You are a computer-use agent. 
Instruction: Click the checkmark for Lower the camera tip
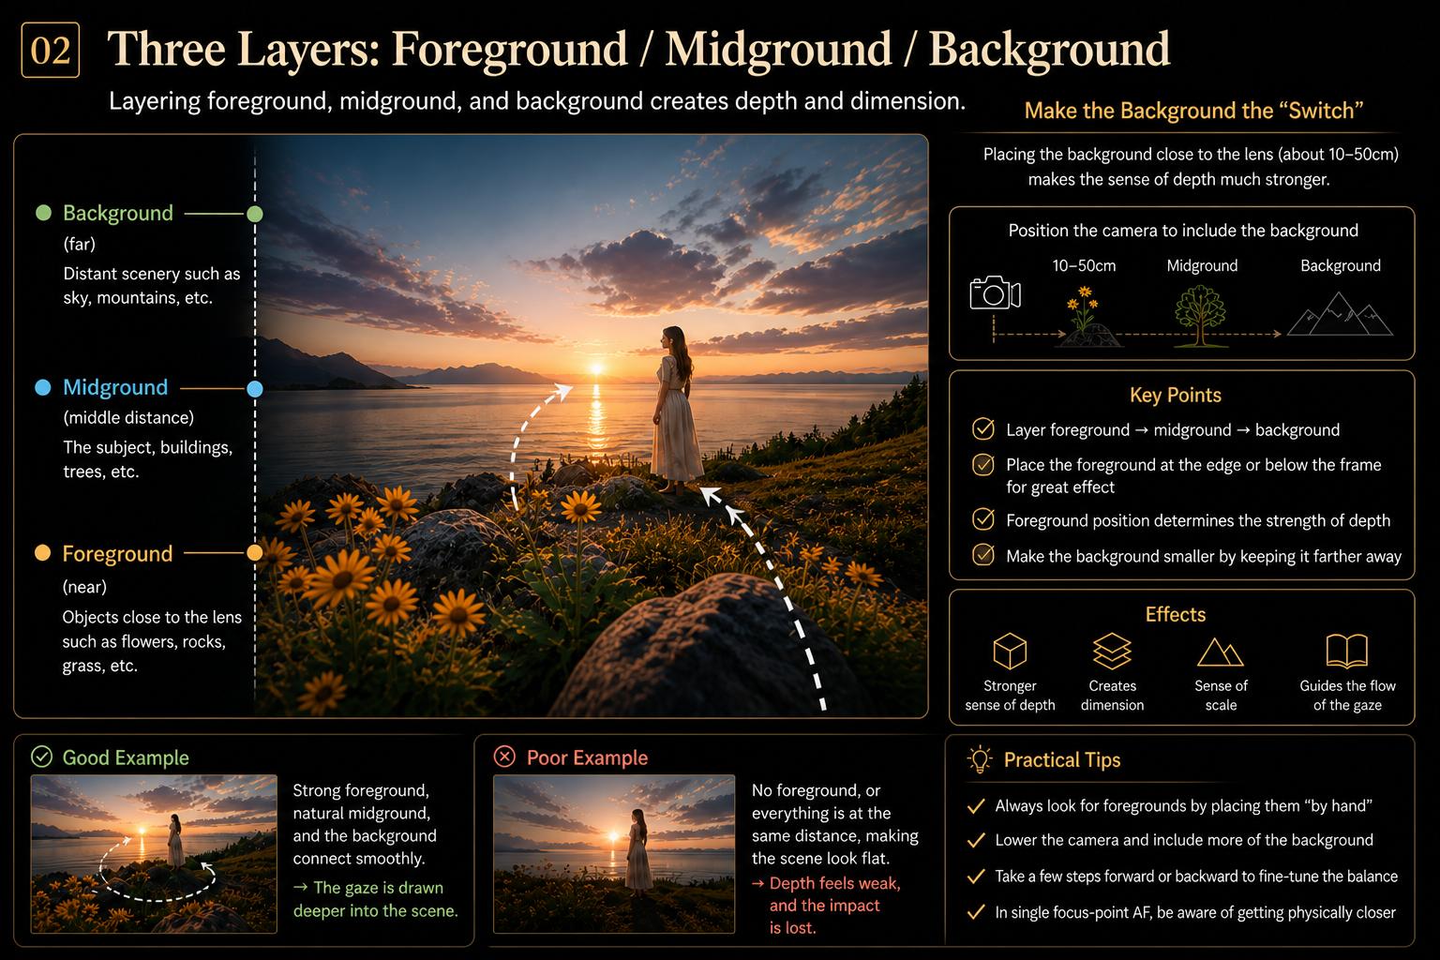(x=976, y=840)
